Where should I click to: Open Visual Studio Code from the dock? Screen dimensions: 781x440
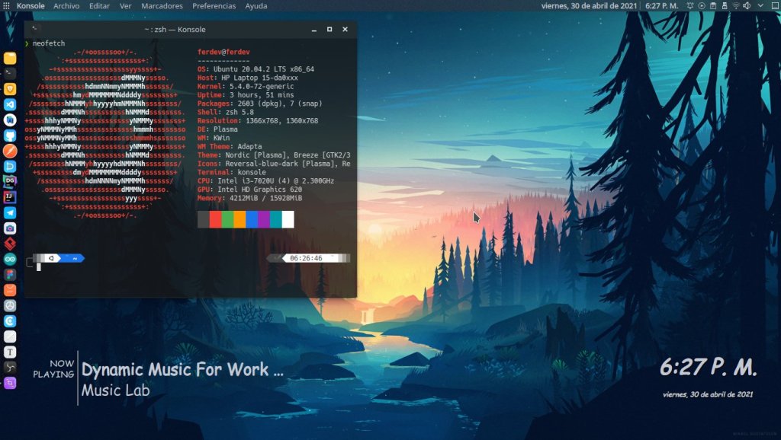10,104
